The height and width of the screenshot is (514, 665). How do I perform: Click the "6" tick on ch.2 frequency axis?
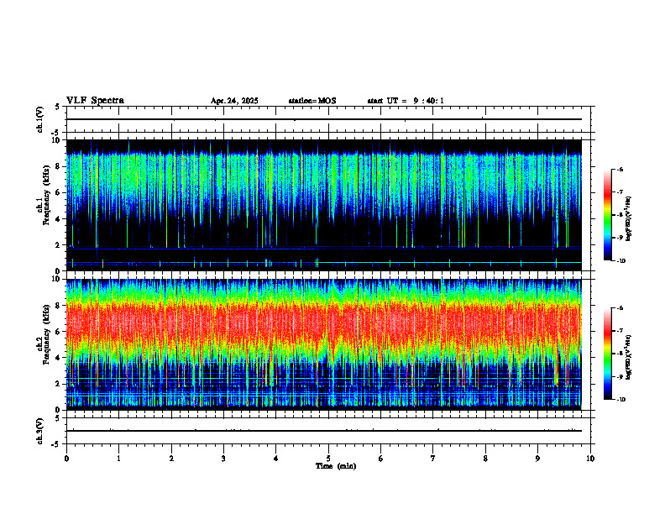point(59,332)
